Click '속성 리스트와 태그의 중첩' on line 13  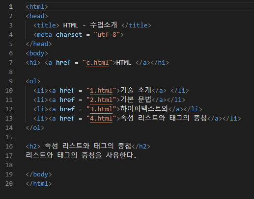coord(164,118)
